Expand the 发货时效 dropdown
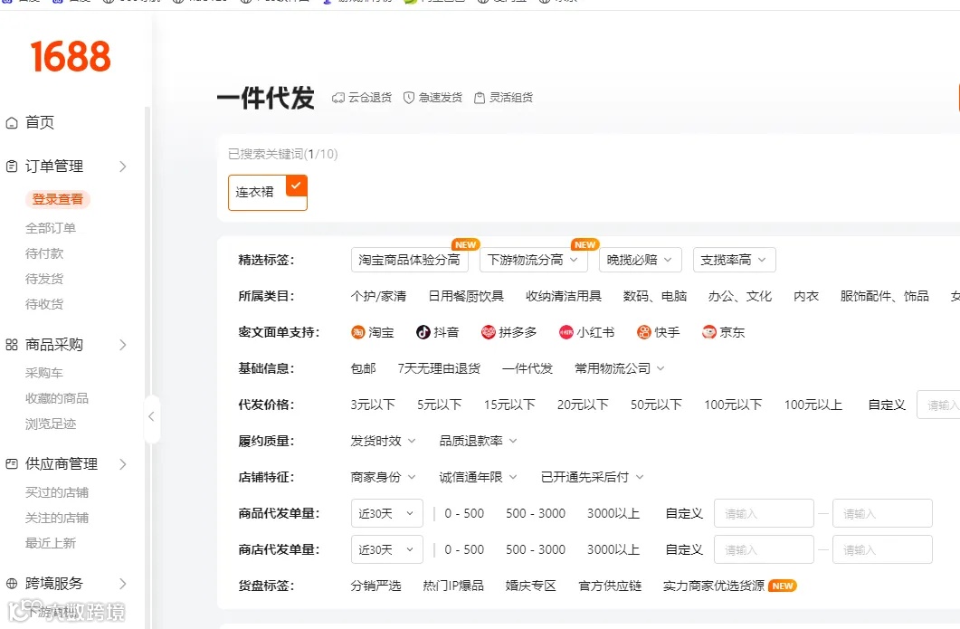The image size is (960, 629). pyautogui.click(x=383, y=441)
